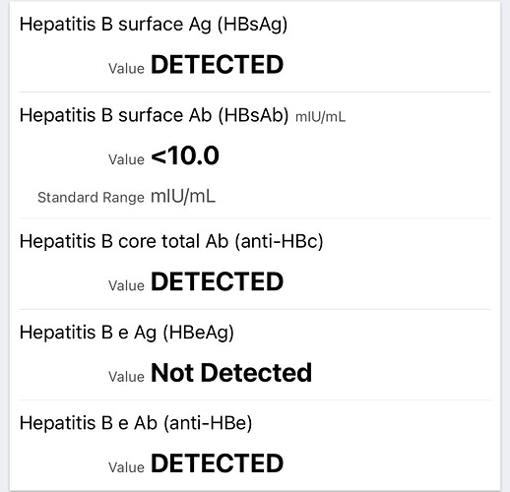Click the Value label under HBsAg
The height and width of the screenshot is (492, 510).
click(126, 69)
